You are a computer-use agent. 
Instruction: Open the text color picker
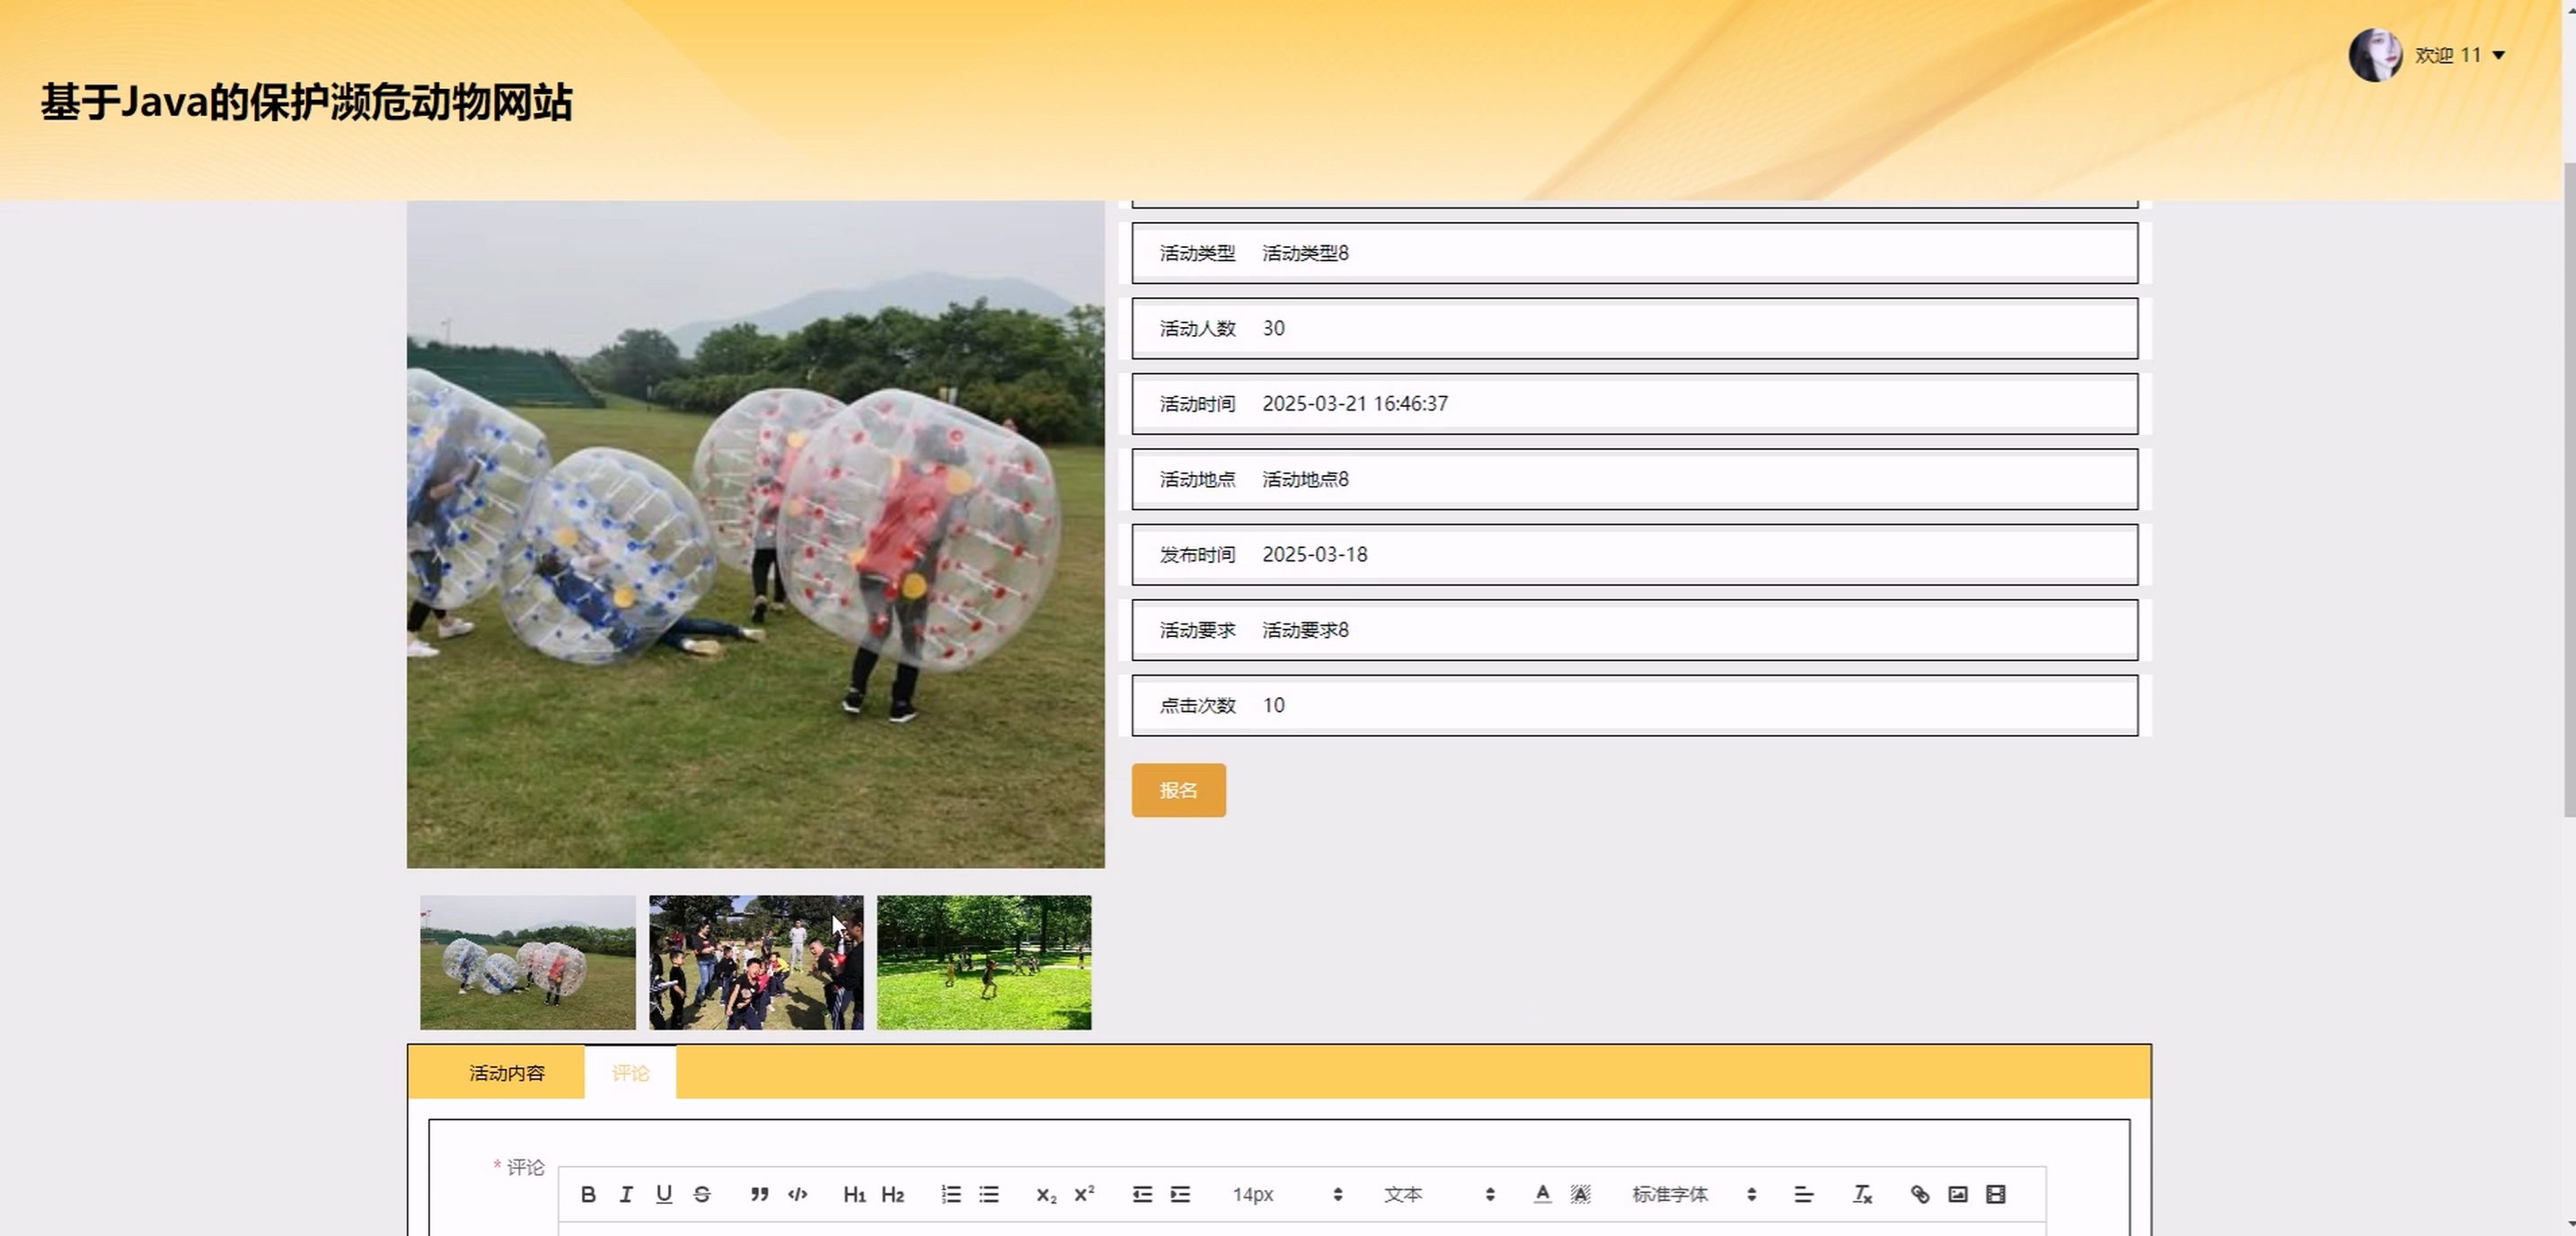[x=1542, y=1194]
